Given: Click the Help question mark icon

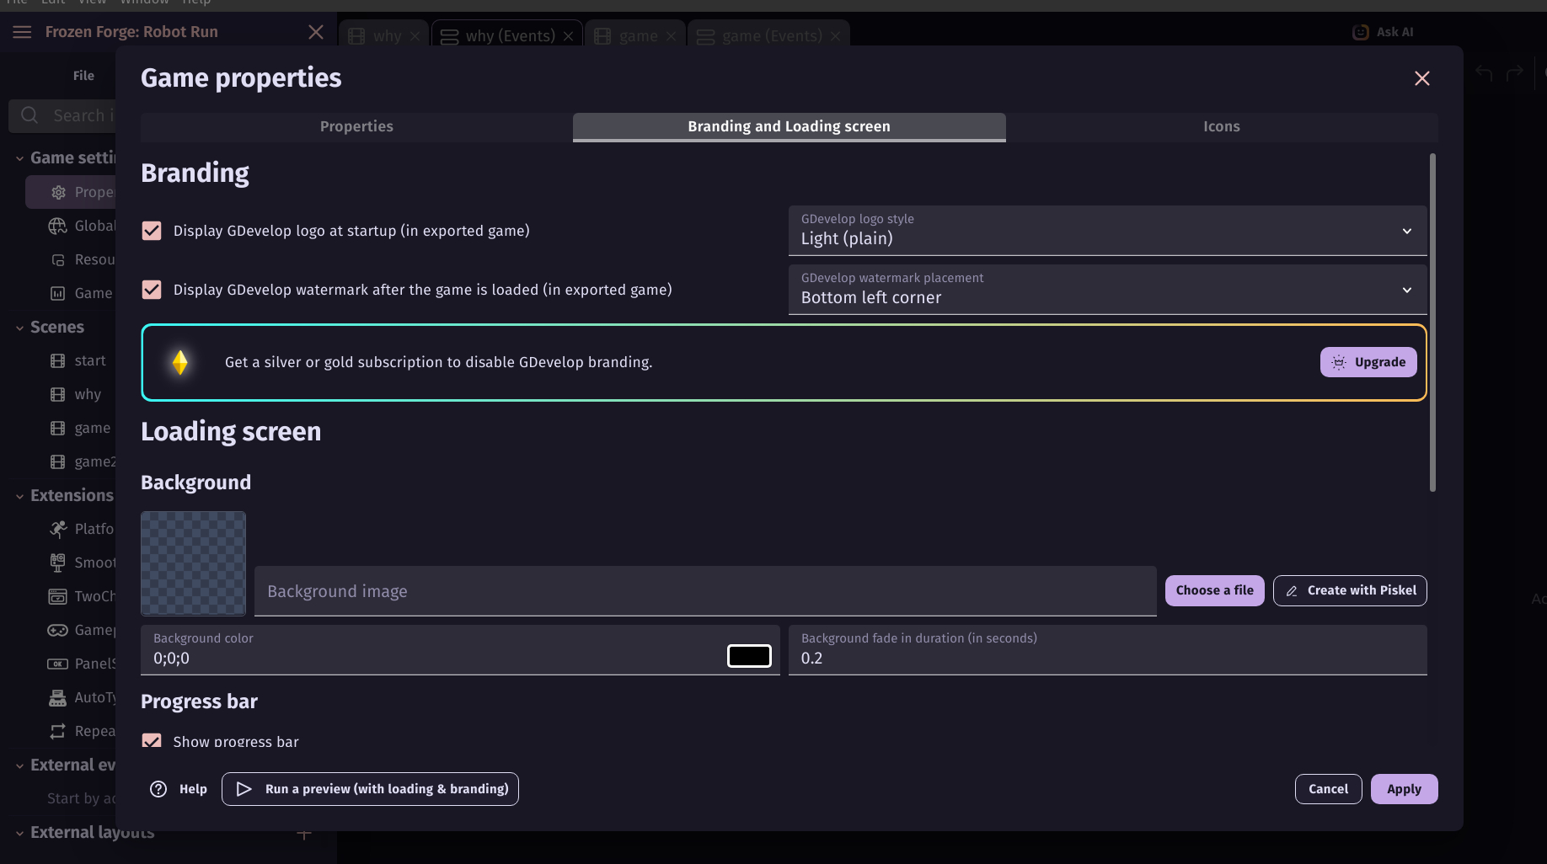Looking at the screenshot, I should coord(158,789).
